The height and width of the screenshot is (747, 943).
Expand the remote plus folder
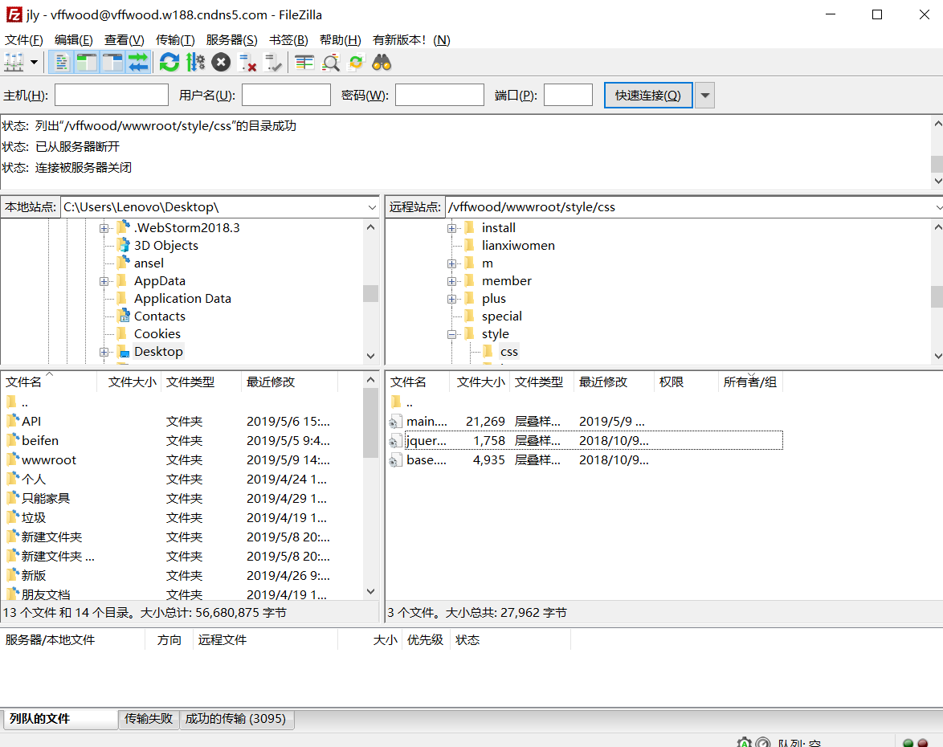451,299
